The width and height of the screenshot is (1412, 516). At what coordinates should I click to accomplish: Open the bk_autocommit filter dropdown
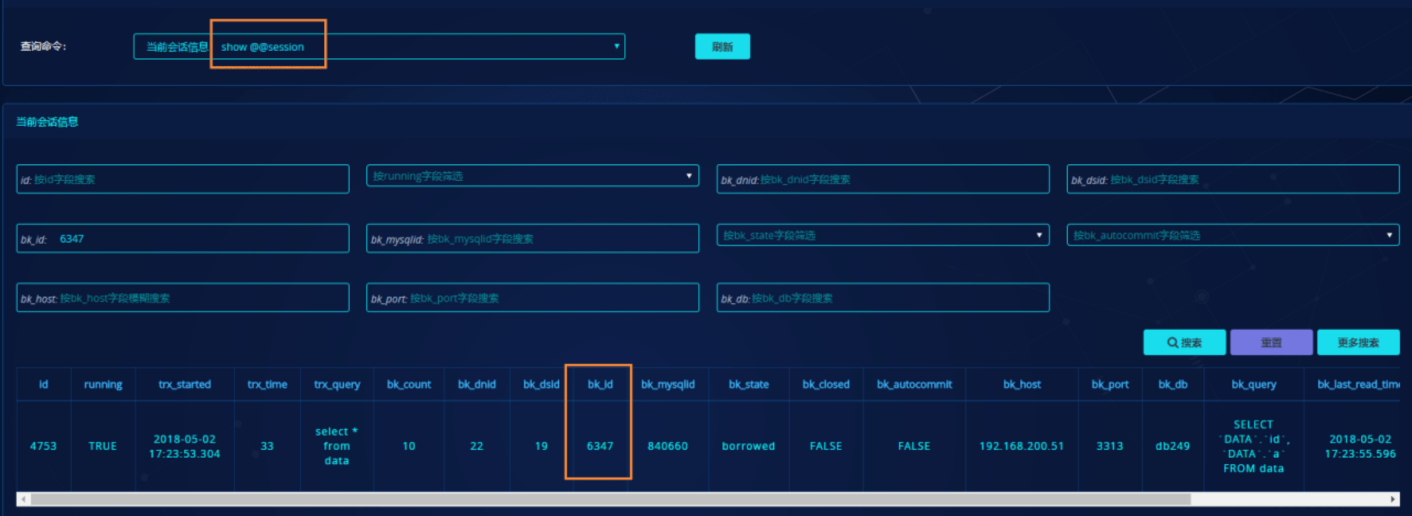click(1233, 235)
